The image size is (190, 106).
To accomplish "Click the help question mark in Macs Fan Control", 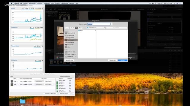I will [73, 94].
